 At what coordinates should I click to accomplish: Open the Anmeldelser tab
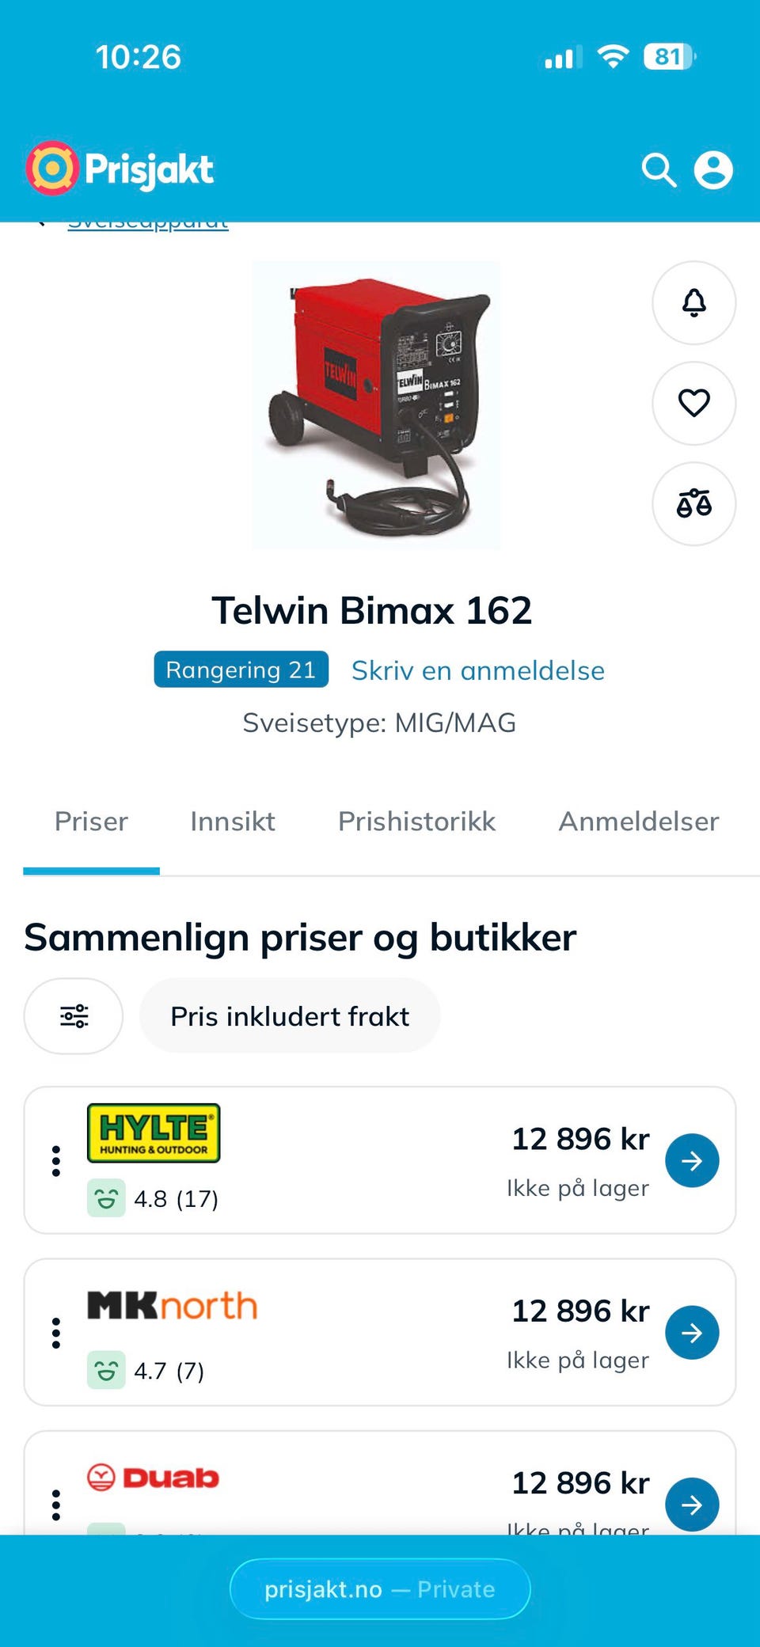pyautogui.click(x=639, y=822)
